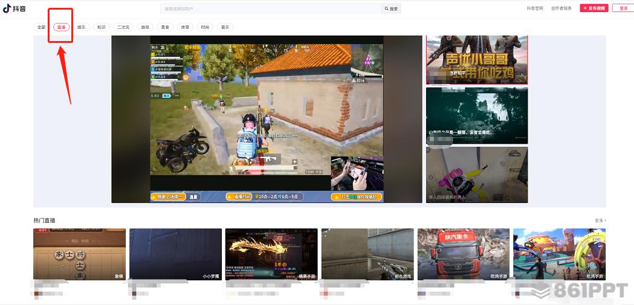Focus the video and user search box

pos(271,8)
